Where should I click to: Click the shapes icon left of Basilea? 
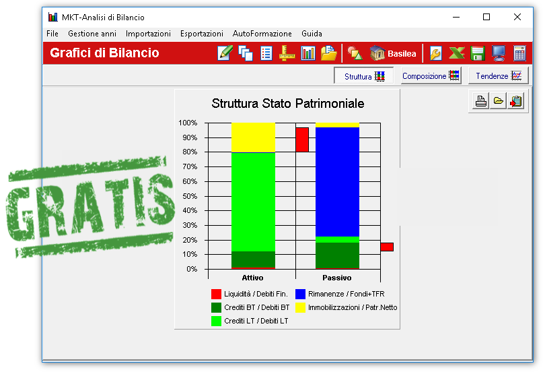click(355, 53)
